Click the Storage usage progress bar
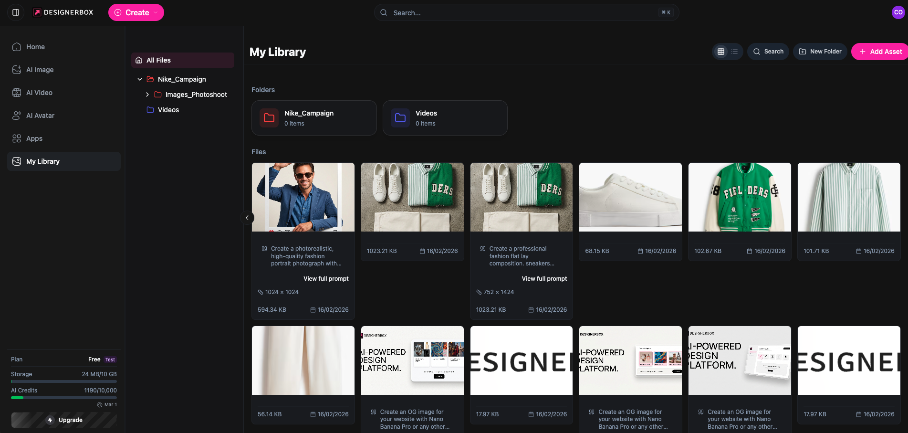Image resolution: width=908 pixels, height=433 pixels. pyautogui.click(x=63, y=380)
